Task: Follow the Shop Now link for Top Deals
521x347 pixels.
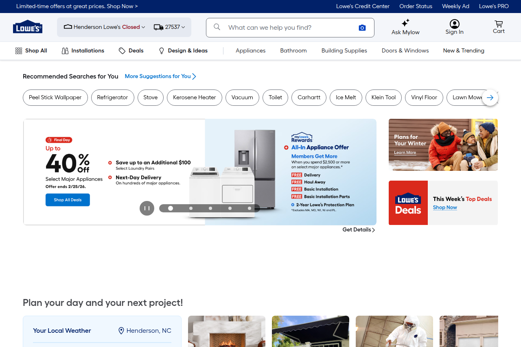Action: click(x=445, y=207)
